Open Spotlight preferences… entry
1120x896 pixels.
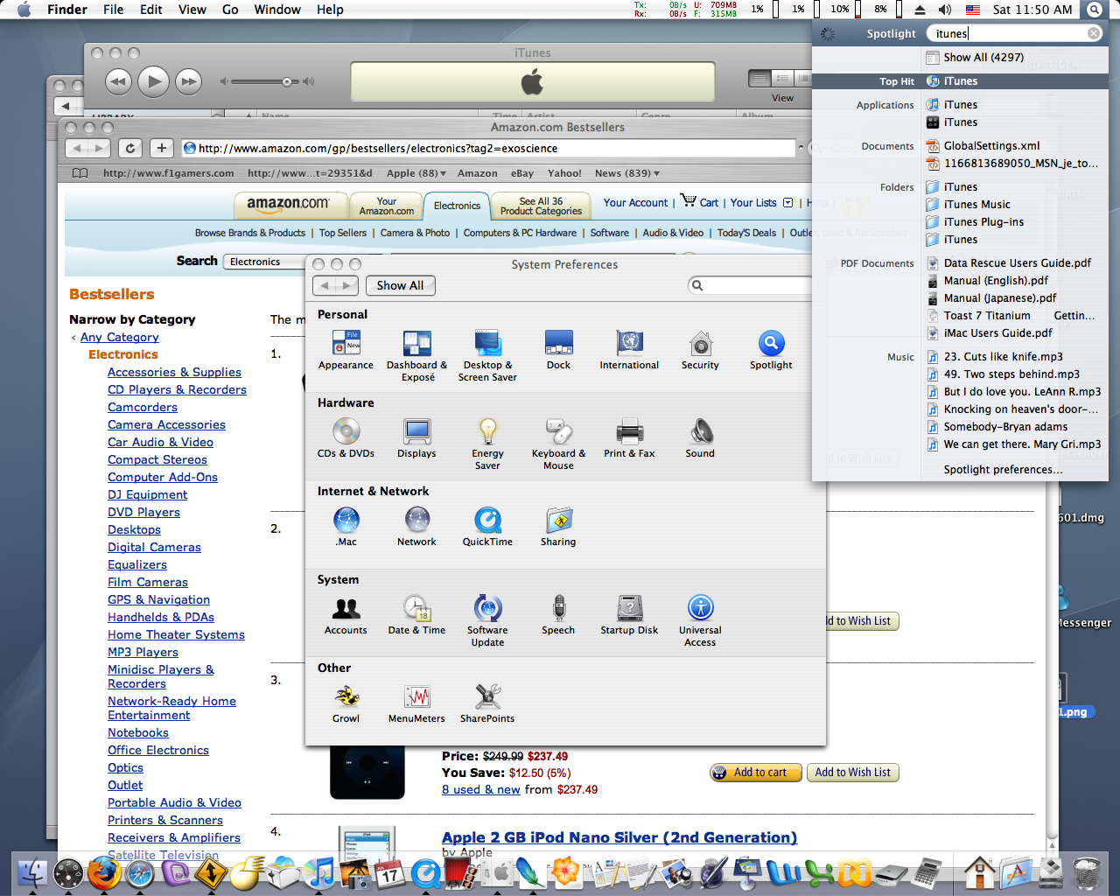coord(1003,469)
